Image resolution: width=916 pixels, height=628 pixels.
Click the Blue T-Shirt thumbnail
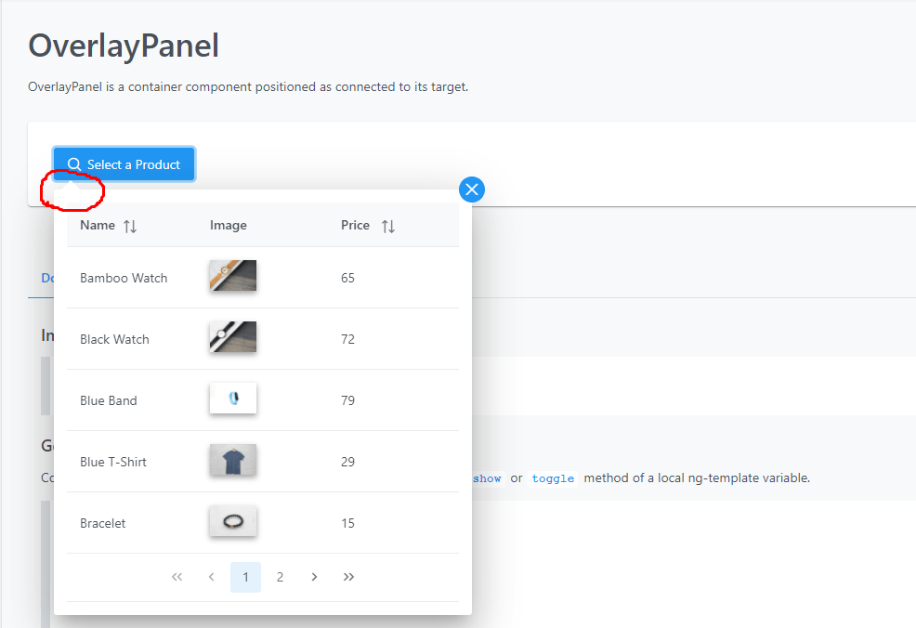(x=232, y=461)
